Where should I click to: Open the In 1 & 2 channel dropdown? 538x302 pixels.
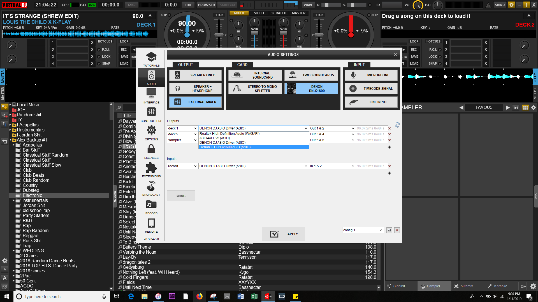pos(332,166)
